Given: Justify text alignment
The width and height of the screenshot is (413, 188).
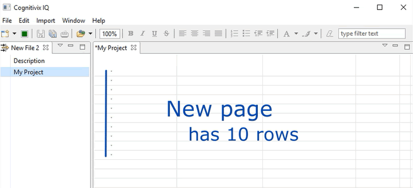Looking at the screenshot, I should tap(218, 34).
